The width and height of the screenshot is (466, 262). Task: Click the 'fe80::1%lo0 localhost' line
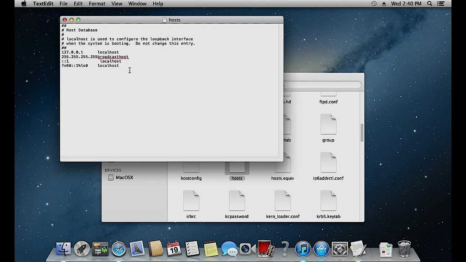[90, 65]
